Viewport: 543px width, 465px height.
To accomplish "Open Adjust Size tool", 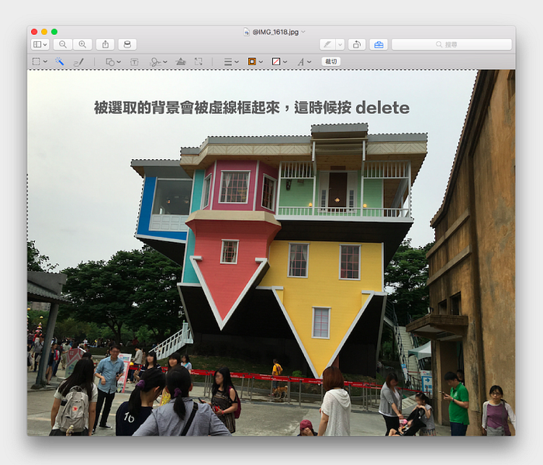I will pyautogui.click(x=199, y=61).
